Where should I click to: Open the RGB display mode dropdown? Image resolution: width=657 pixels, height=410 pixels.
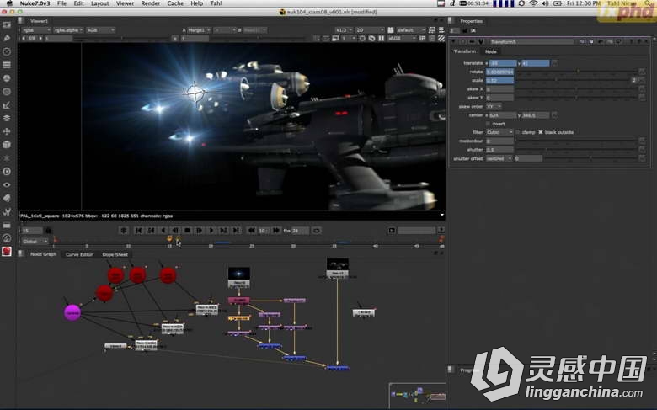[100, 30]
